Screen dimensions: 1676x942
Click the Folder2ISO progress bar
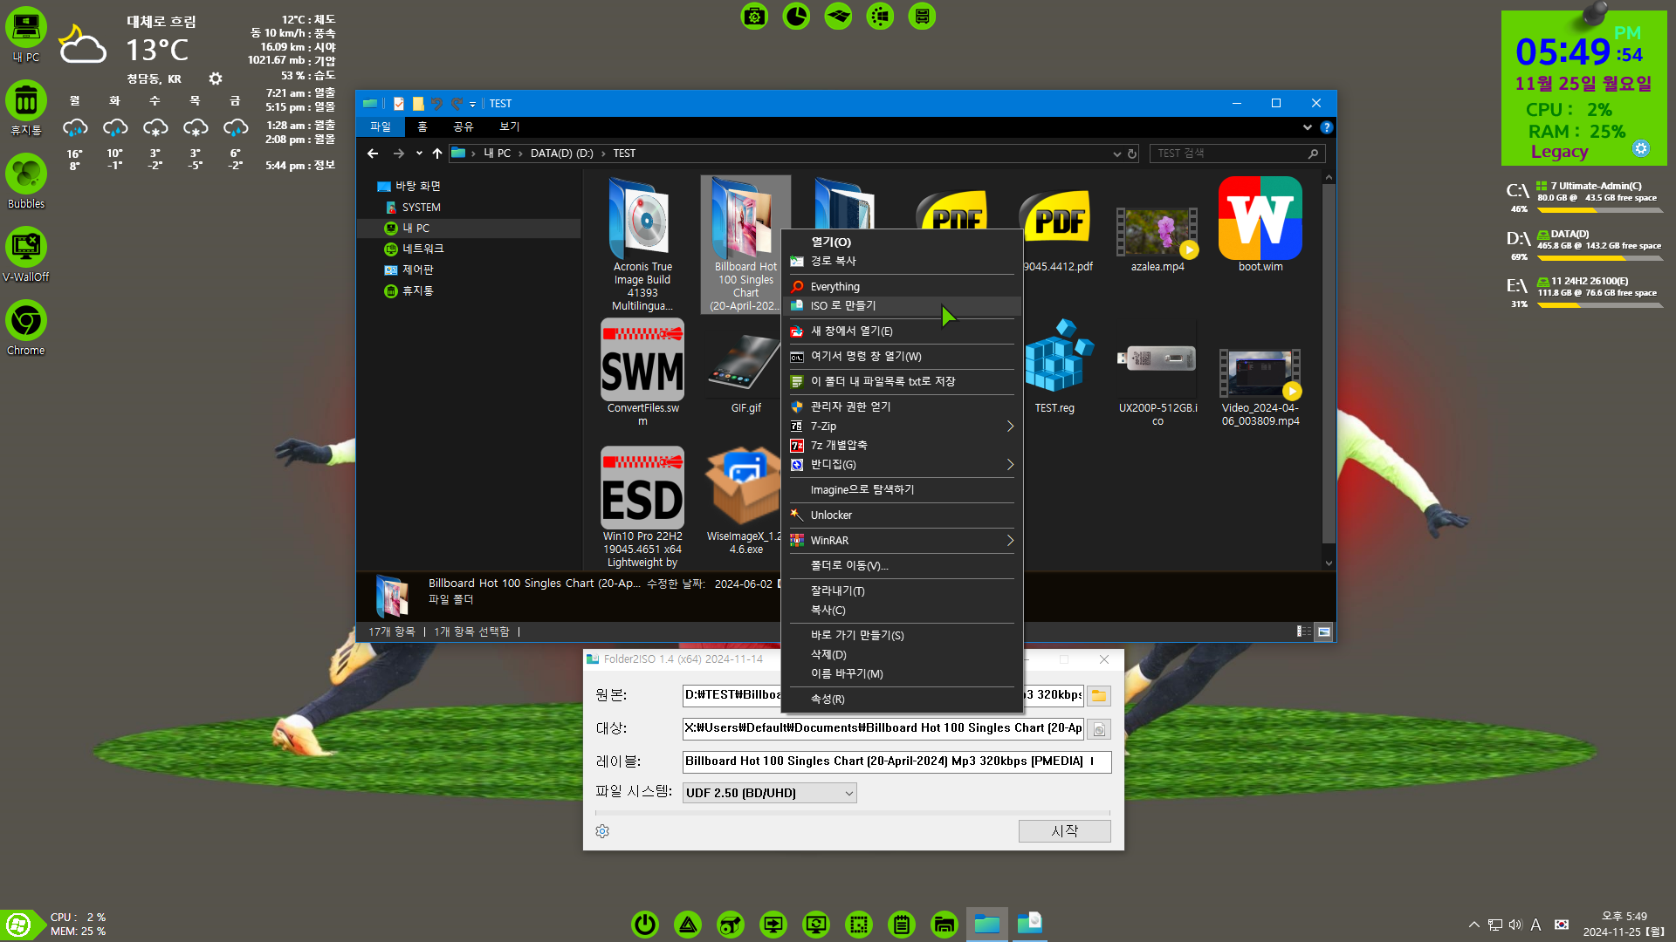point(853,812)
